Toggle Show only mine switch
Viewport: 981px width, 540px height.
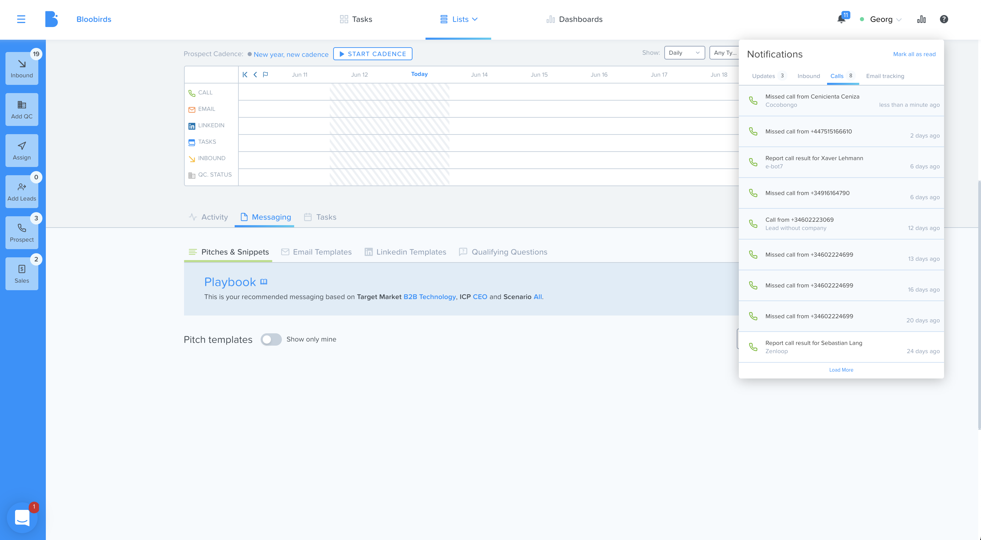click(x=271, y=339)
